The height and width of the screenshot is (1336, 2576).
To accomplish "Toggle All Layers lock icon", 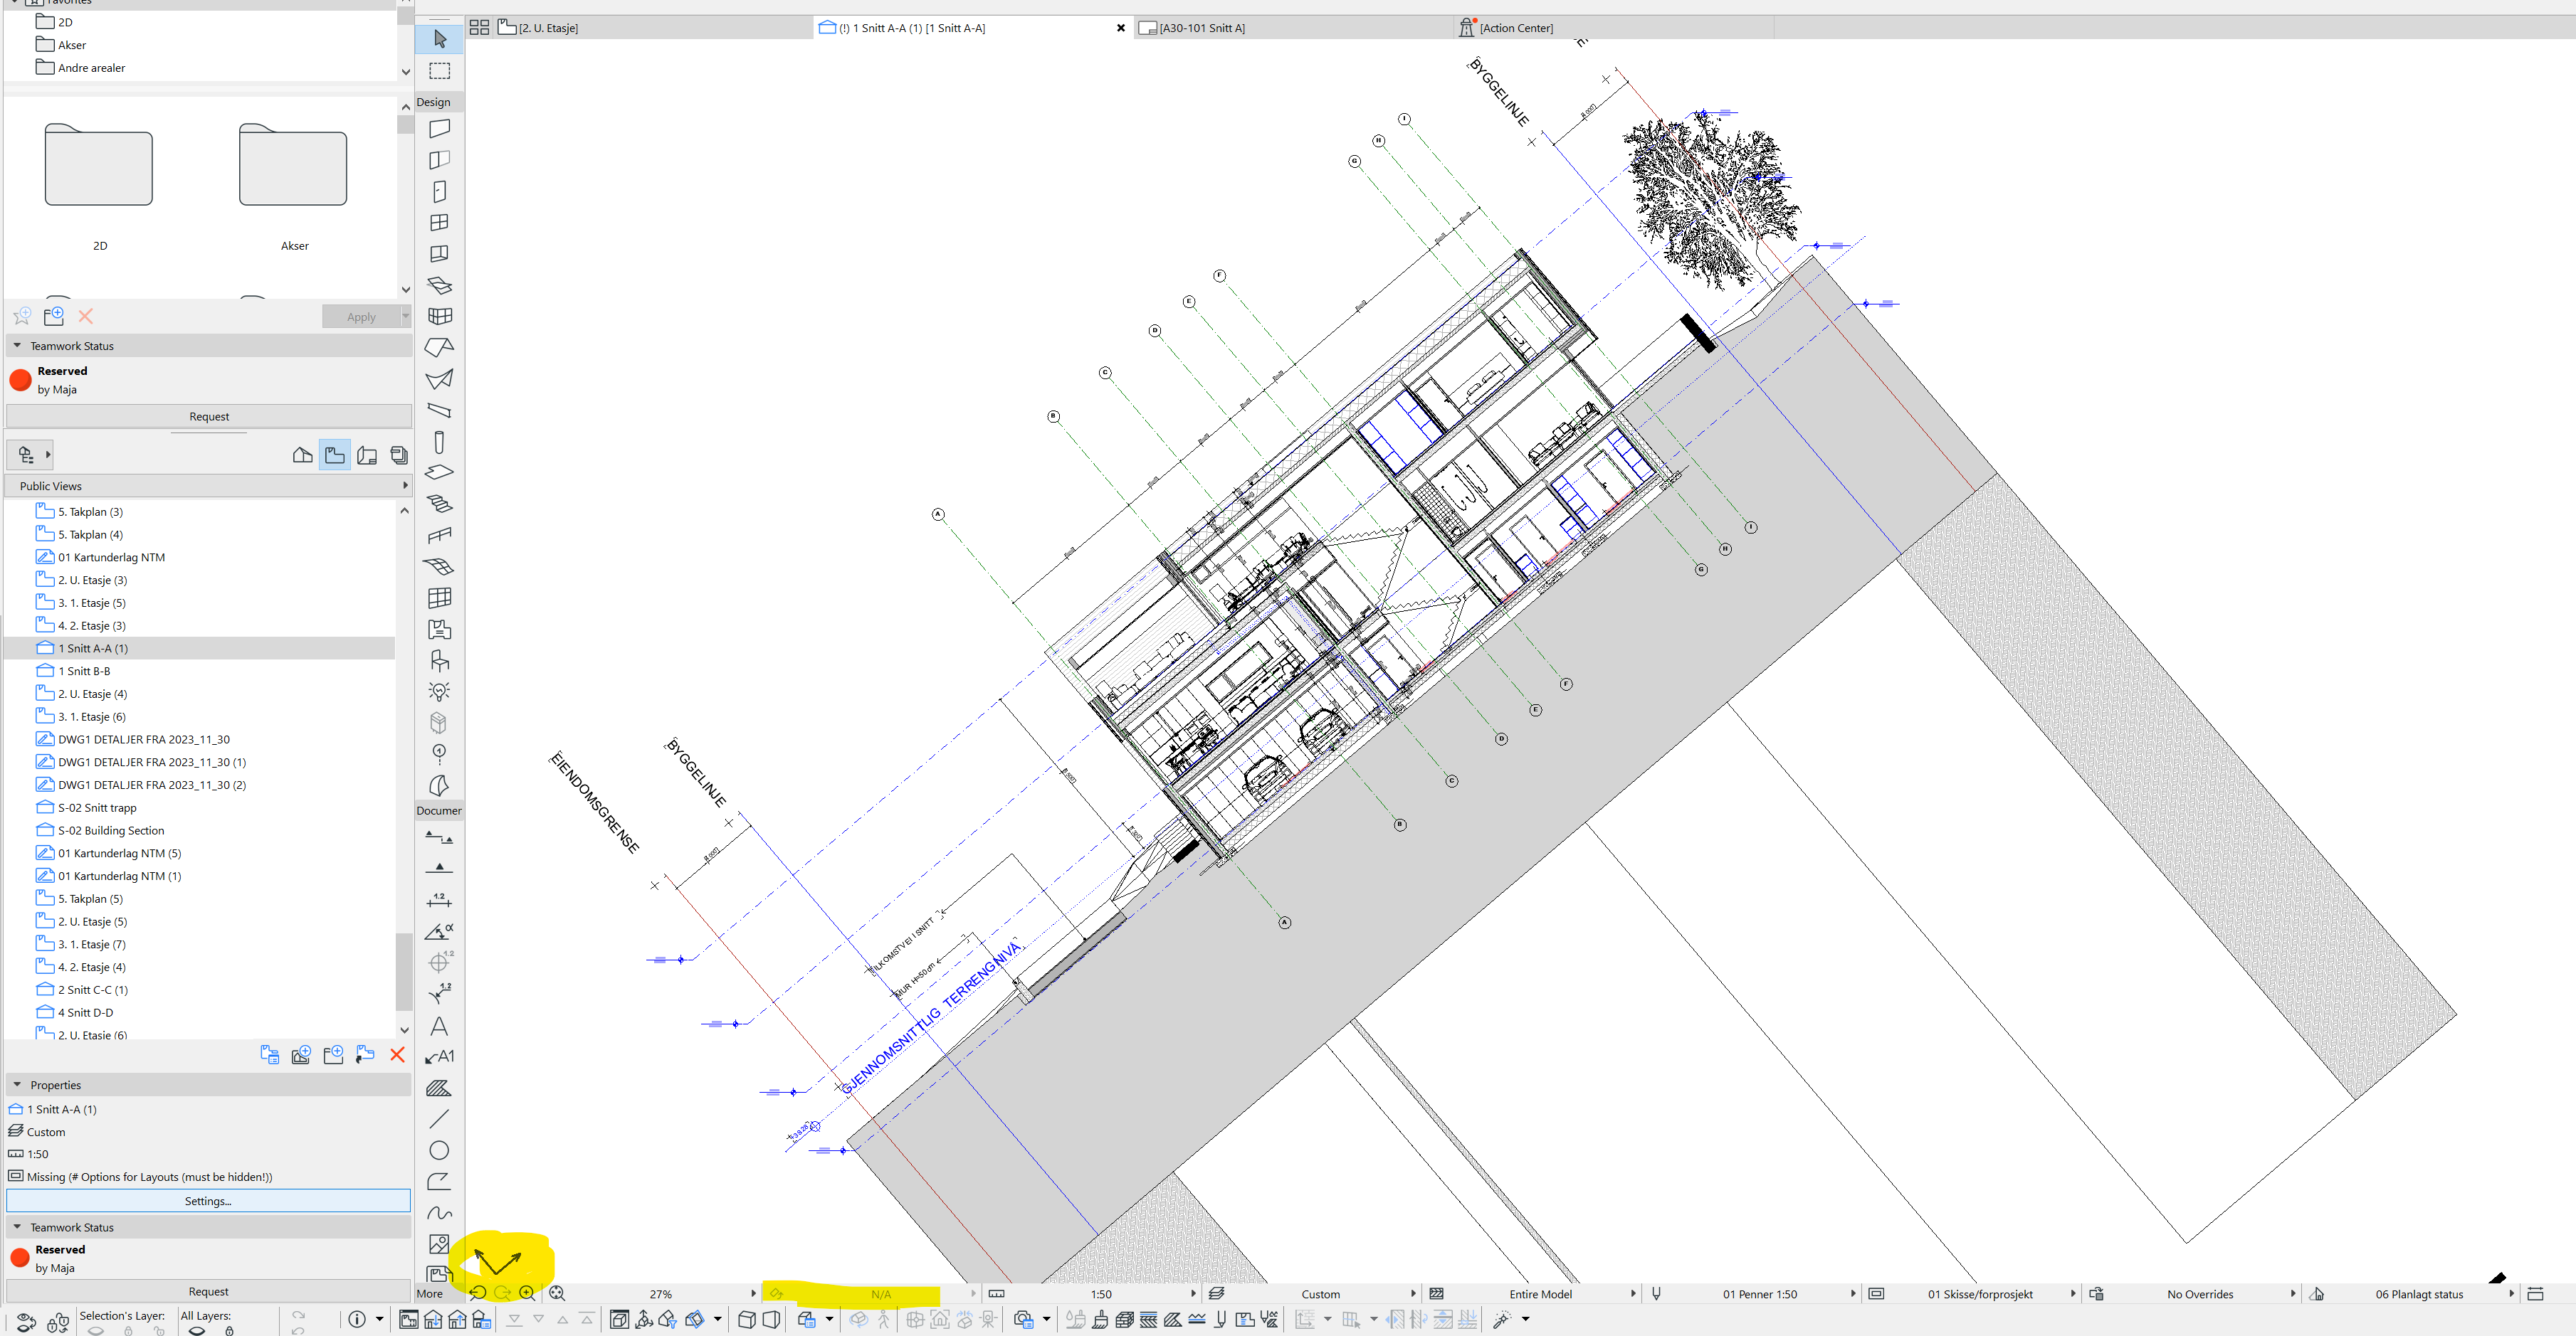I will 229,1330.
